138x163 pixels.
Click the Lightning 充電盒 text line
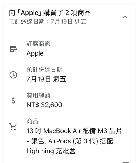[x=51, y=151]
